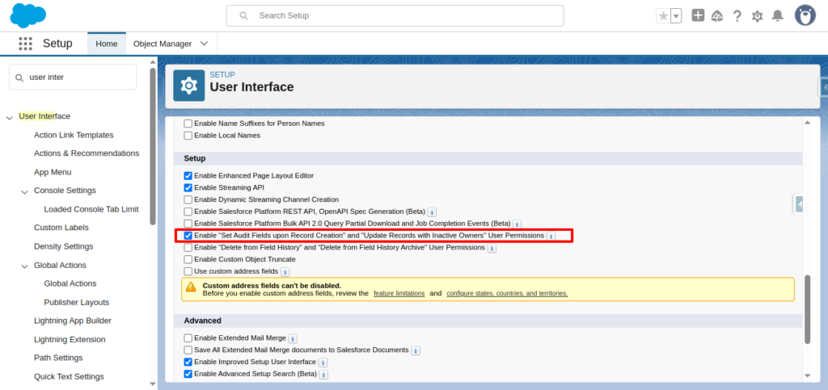Click info icon beside Save All Extended Mail Merge
Image resolution: width=828 pixels, height=390 pixels.
tap(416, 350)
